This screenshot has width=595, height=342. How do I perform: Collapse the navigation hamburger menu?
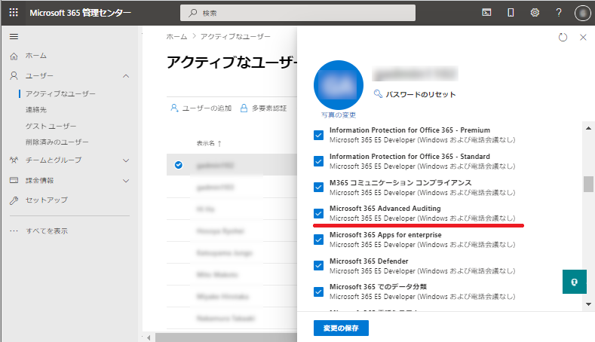pos(14,36)
